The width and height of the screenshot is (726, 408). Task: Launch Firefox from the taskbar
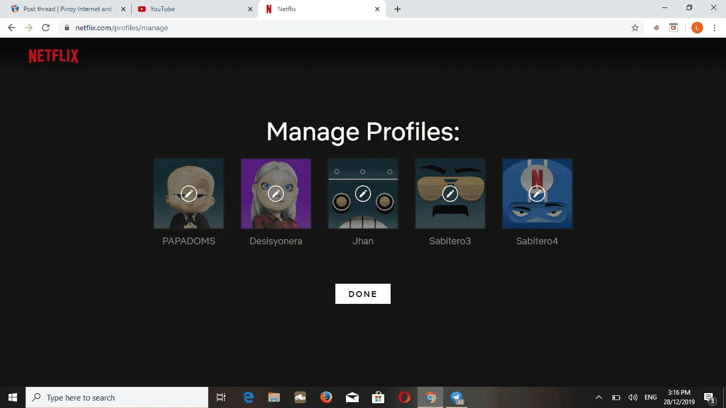coord(326,397)
